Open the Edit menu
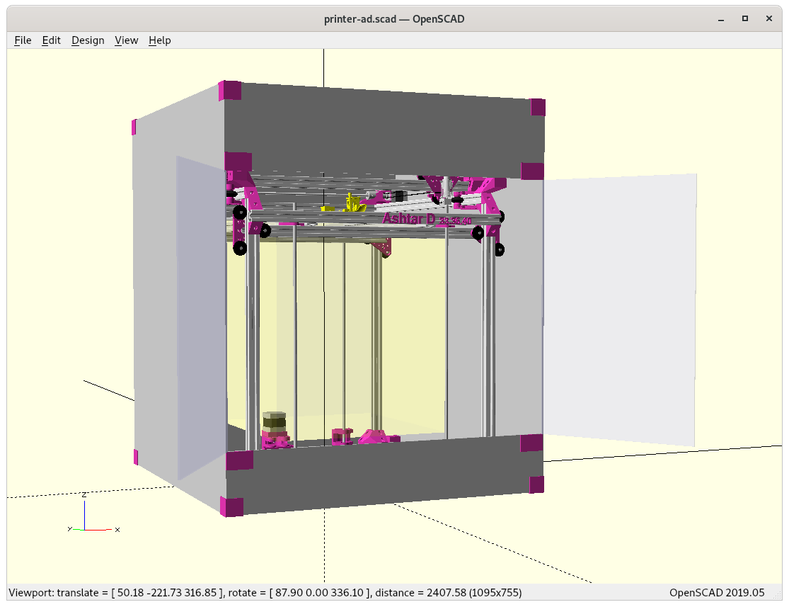 (51, 40)
